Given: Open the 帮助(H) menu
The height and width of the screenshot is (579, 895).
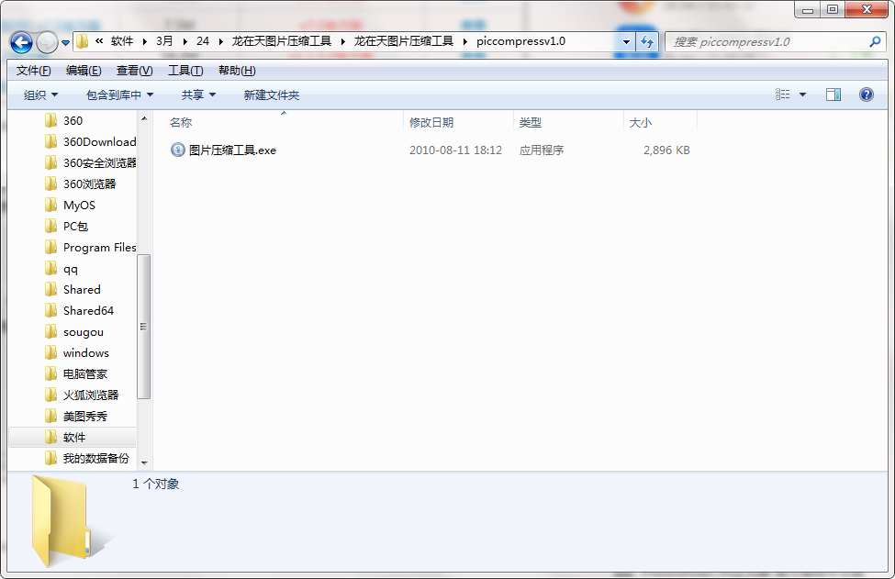Looking at the screenshot, I should click(237, 71).
